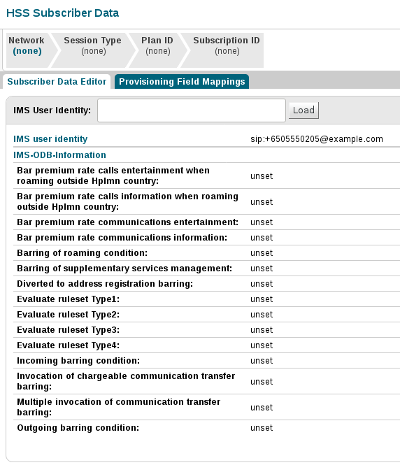Click unset value for Invocation of chargeable communication transfer barring
The image size is (400, 465).
point(262,382)
